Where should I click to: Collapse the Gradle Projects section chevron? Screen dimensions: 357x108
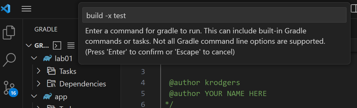[x=29, y=46]
